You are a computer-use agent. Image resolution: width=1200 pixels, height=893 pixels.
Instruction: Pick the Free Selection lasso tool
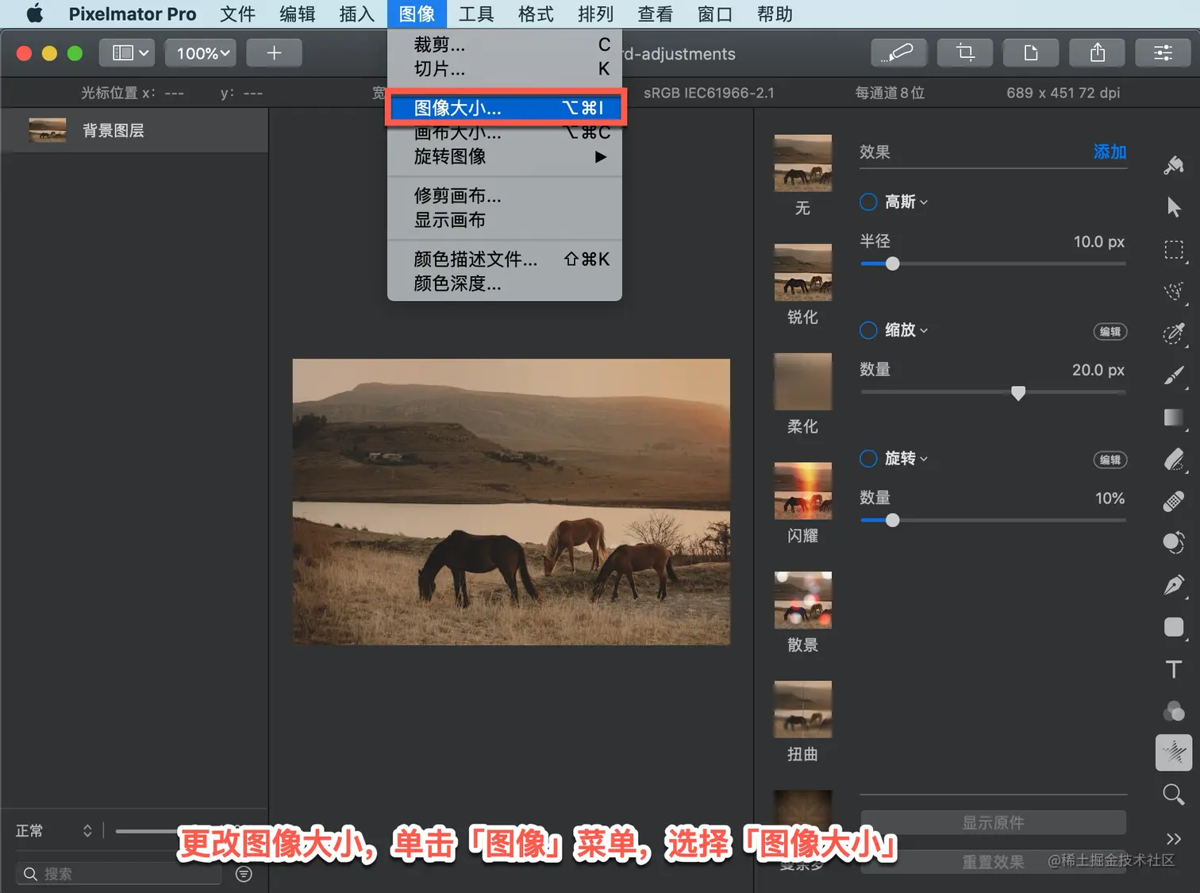point(1174,291)
